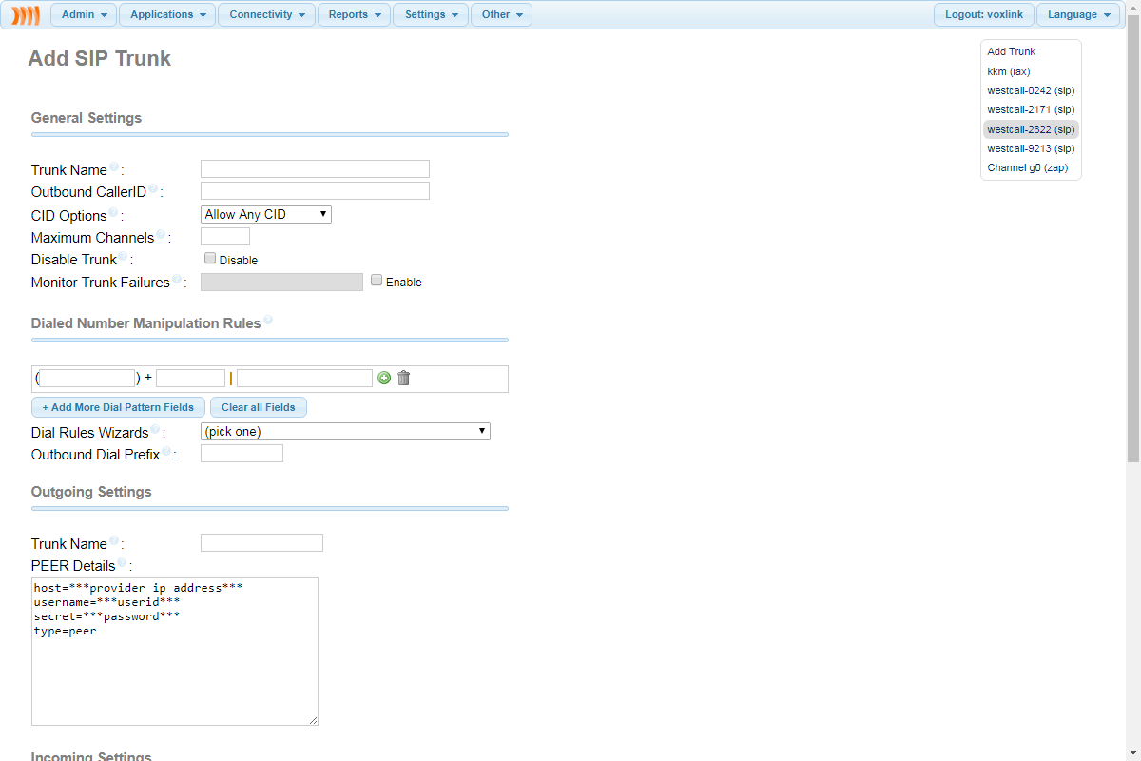The image size is (1141, 761).
Task: Click the FreePBX logo icon
Action: click(x=26, y=15)
